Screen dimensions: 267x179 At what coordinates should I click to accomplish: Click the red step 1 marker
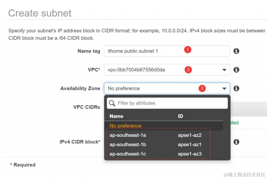point(188,50)
